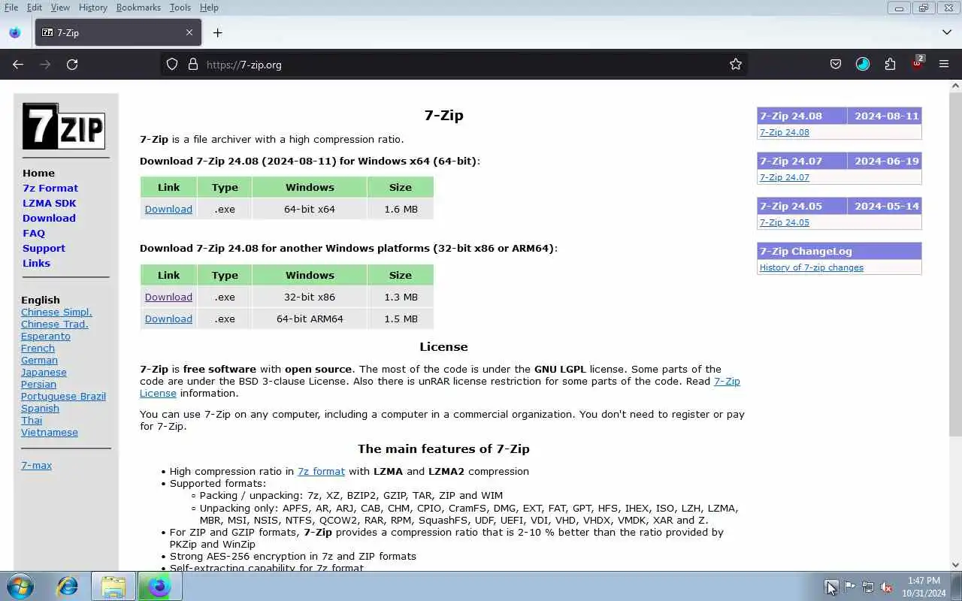Image resolution: width=962 pixels, height=601 pixels.
Task: Switch language to Chinese Simpl.
Action: [56, 312]
